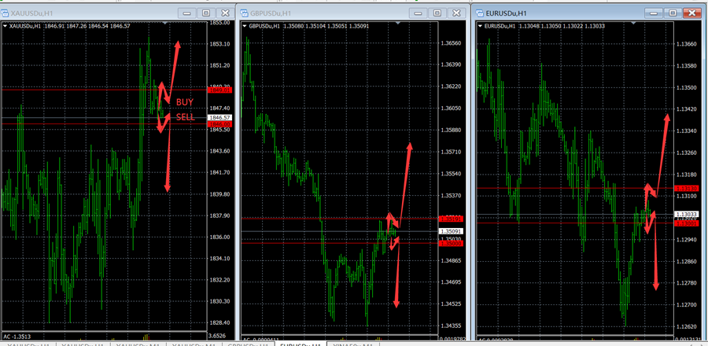Expand the triangle beside the XAUUSDu,H1 chart label
This screenshot has width=708, height=346.
point(6,26)
